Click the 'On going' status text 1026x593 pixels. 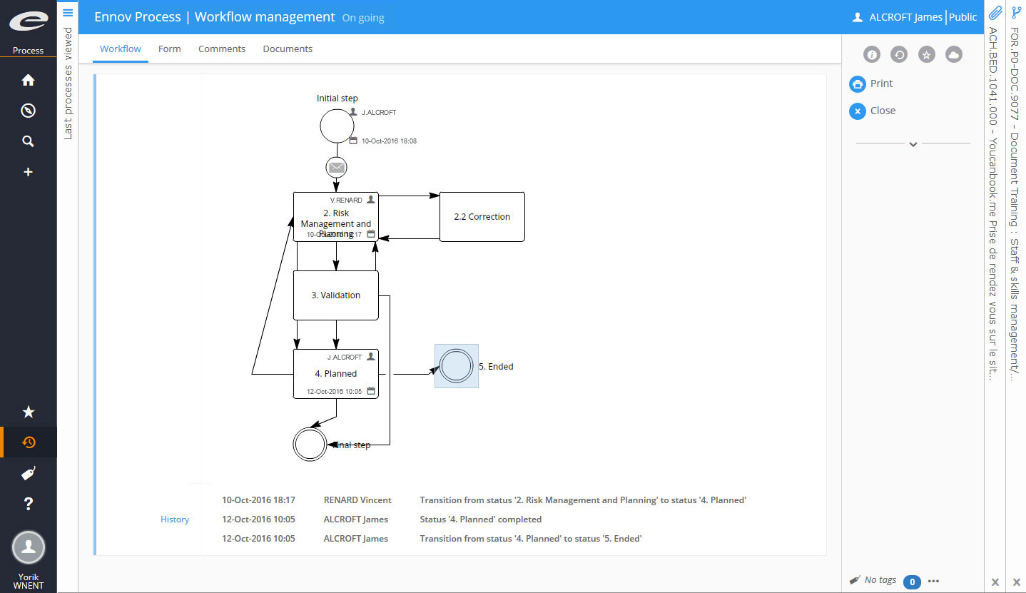click(363, 18)
